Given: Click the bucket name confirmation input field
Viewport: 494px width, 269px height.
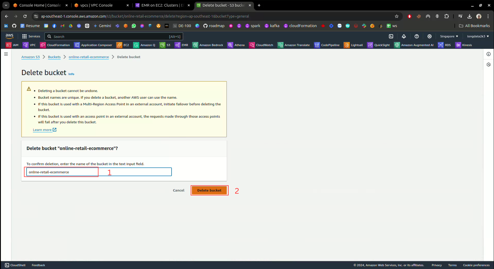Looking at the screenshot, I should (x=99, y=172).
